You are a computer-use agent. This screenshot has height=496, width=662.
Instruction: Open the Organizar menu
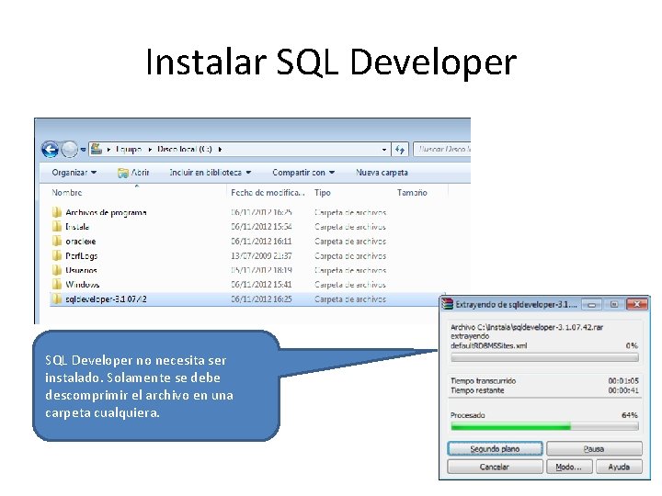coord(74,172)
